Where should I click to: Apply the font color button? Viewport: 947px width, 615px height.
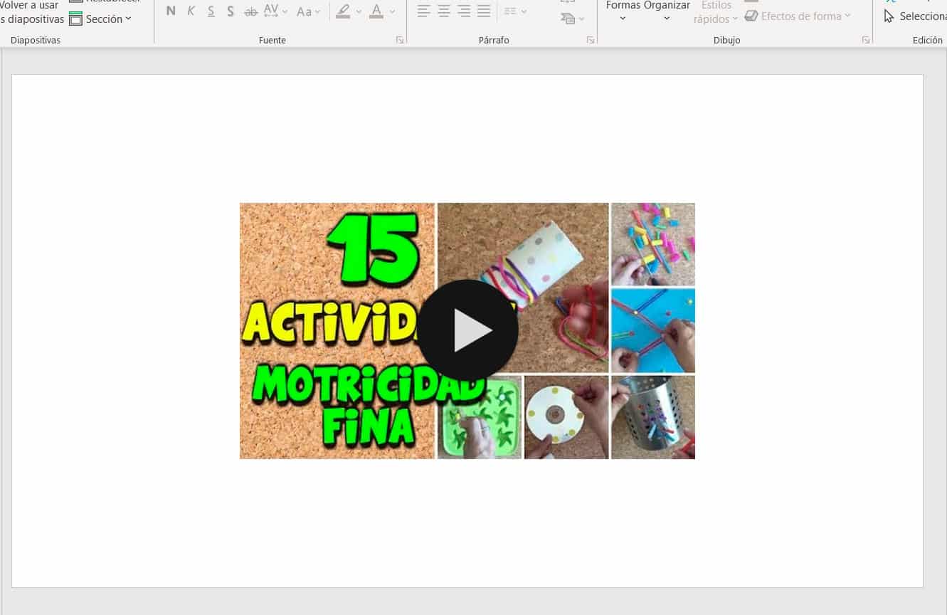click(x=376, y=11)
